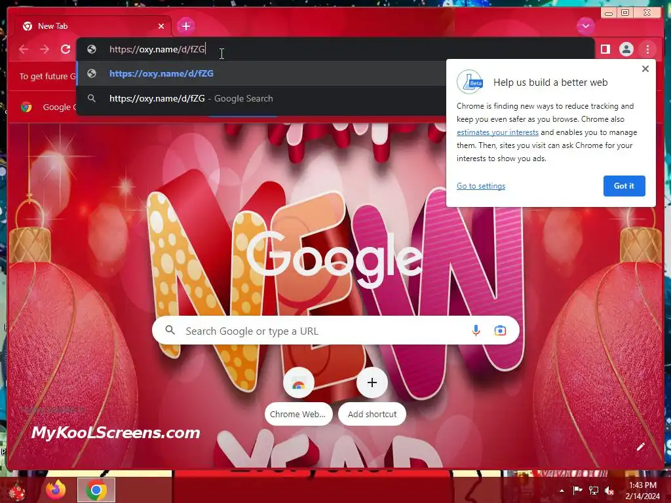The width and height of the screenshot is (671, 503).
Task: Click Chrome icon in the taskbar
Action: click(x=96, y=490)
